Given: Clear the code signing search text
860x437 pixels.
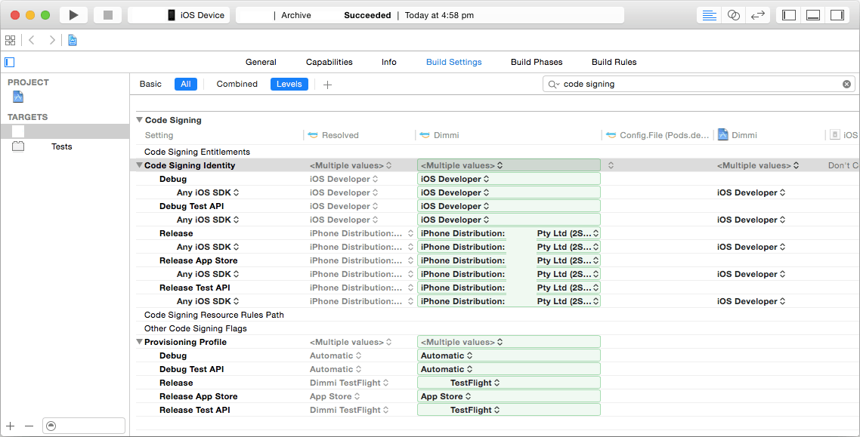Looking at the screenshot, I should (847, 84).
